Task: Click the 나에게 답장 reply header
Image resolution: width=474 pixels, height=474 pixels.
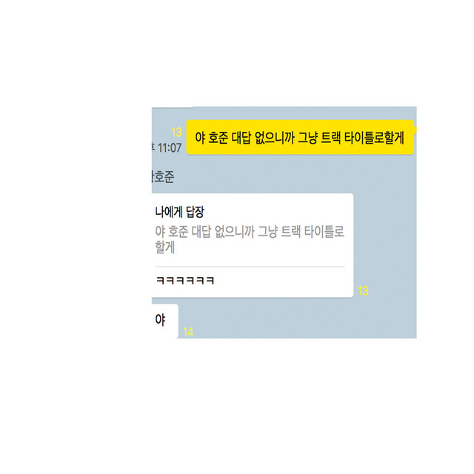Action: click(x=179, y=212)
